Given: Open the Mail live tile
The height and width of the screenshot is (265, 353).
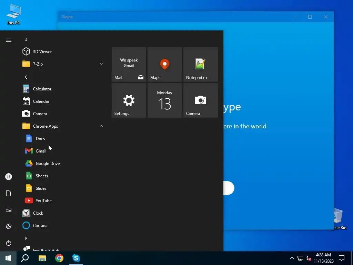Looking at the screenshot, I should click(129, 65).
